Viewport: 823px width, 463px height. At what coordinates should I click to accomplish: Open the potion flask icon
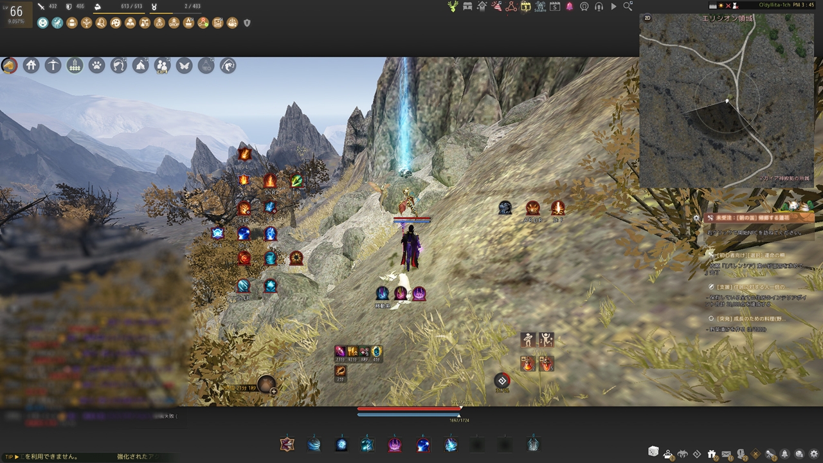tap(206, 66)
